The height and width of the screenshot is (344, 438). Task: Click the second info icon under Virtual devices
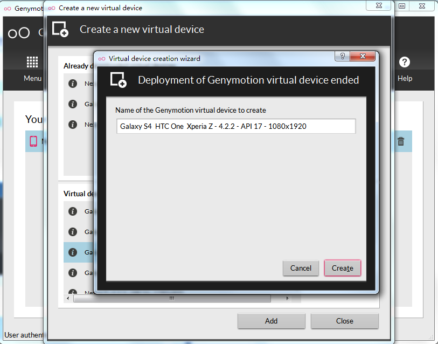tap(73, 232)
